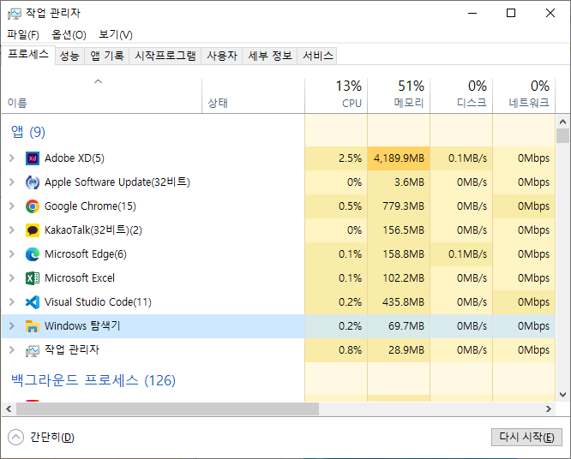Open the 보기(V) menu
This screenshot has width=571, height=459.
[116, 34]
